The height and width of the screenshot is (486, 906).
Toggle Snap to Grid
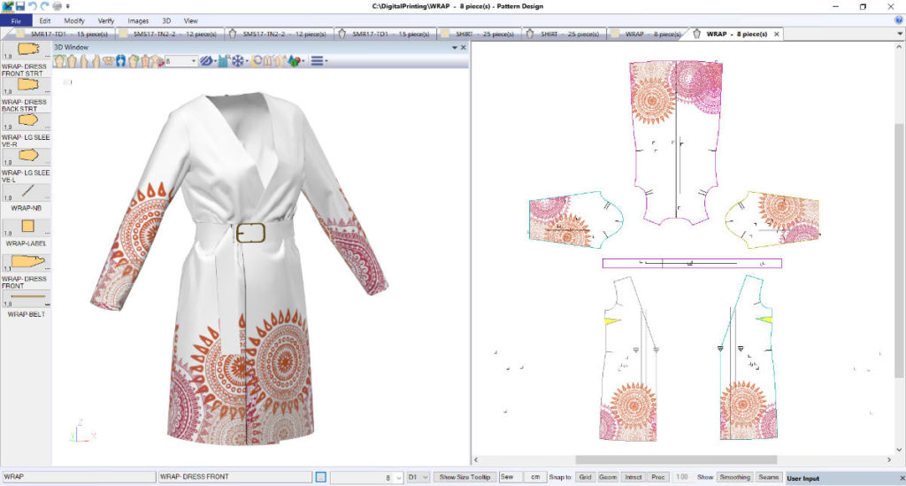(x=585, y=477)
